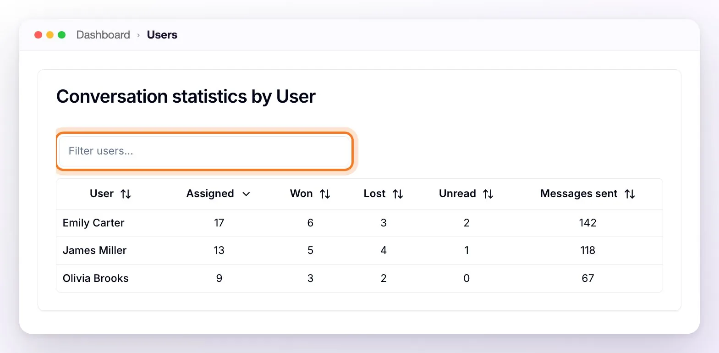Select the Olivia Brooks row name
Screen dimensions: 719x353
pos(96,278)
